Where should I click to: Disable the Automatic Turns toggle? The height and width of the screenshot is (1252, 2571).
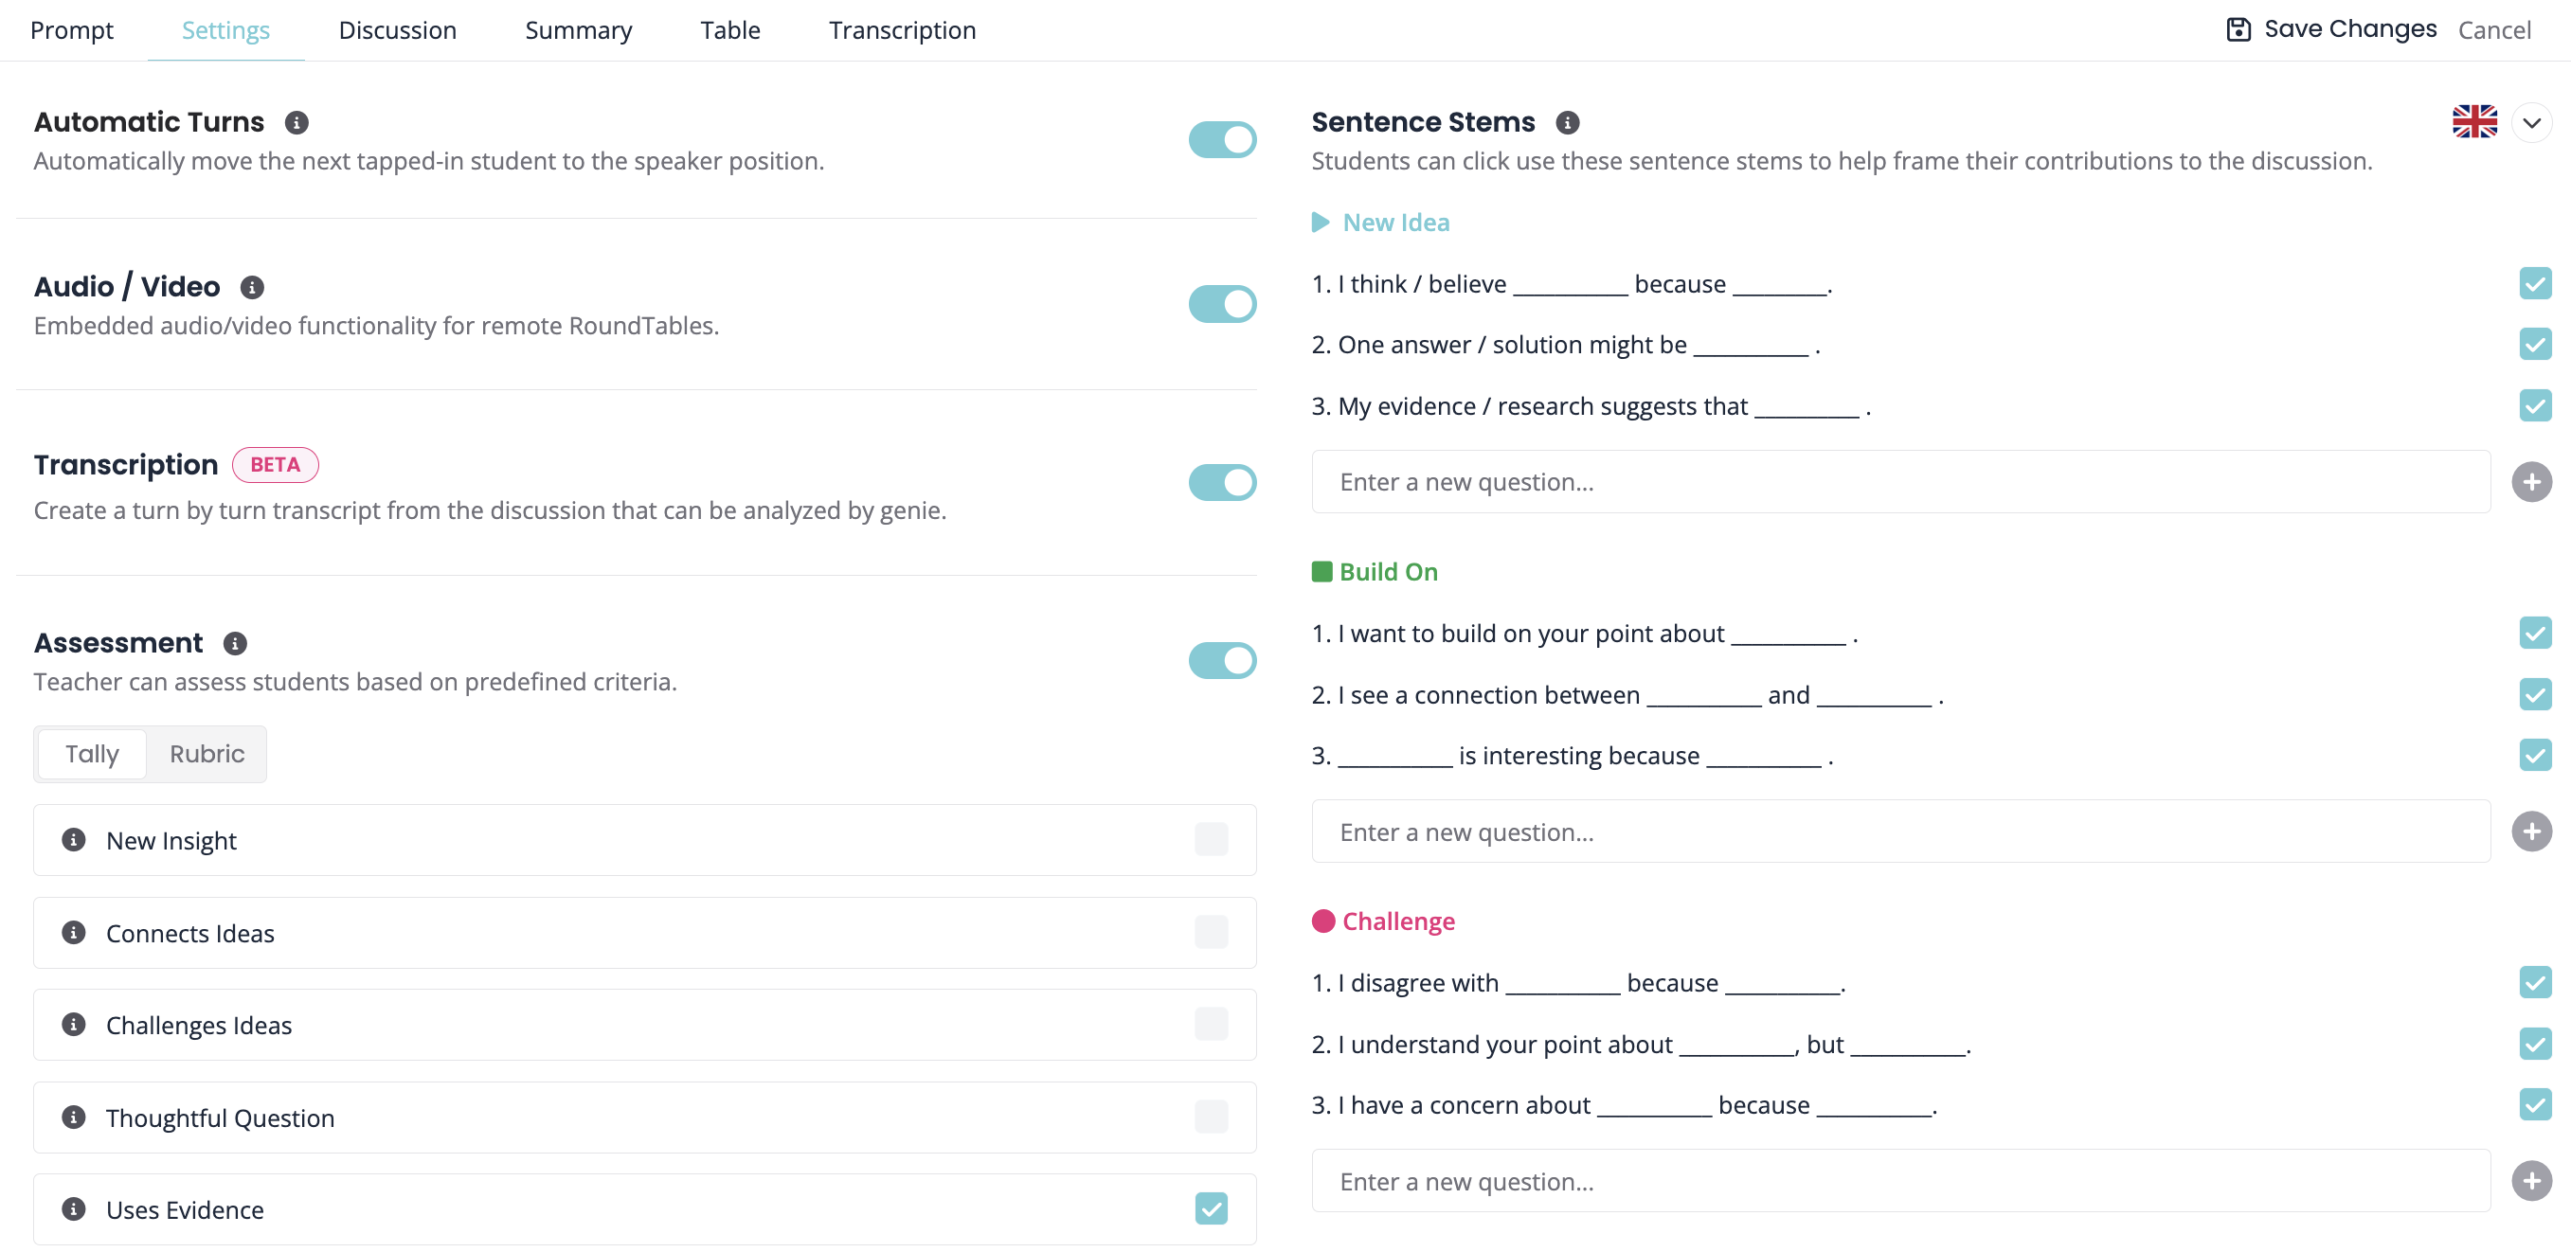pyautogui.click(x=1222, y=139)
